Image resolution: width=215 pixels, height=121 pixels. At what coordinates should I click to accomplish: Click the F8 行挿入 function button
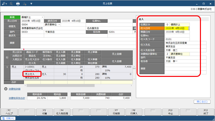[134, 112]
